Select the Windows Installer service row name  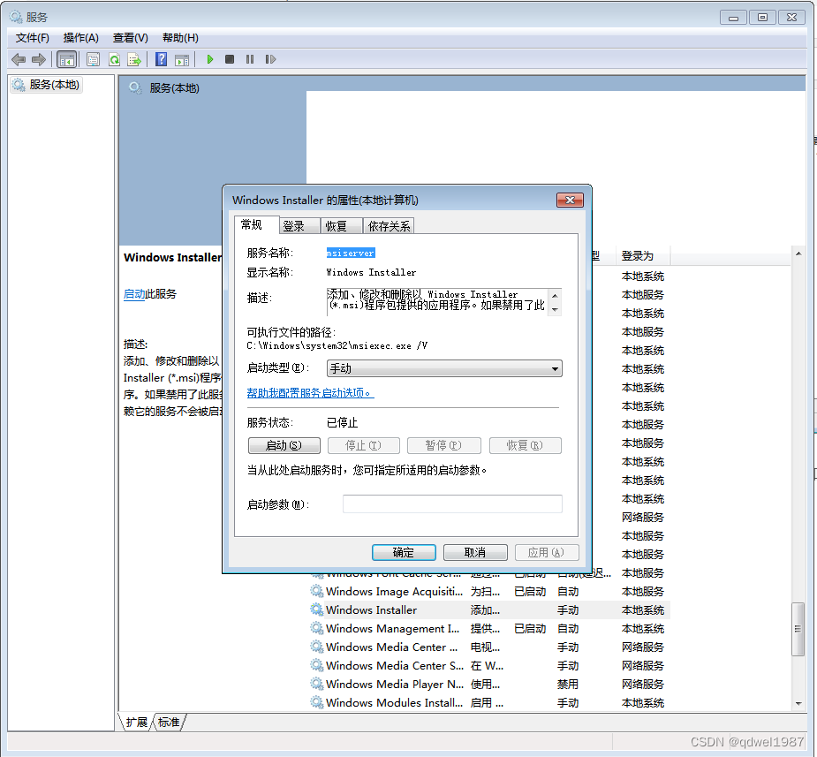(371, 609)
